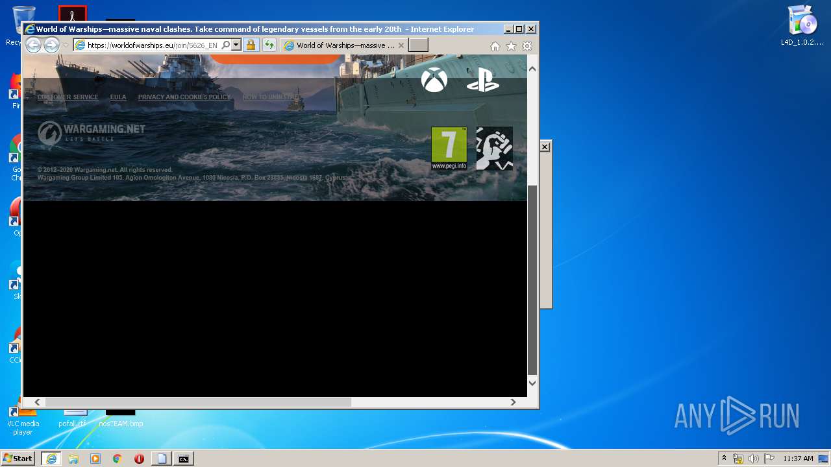The image size is (831, 467).
Task: Click the system clock showing 11:37 AM
Action: pyautogui.click(x=798, y=459)
